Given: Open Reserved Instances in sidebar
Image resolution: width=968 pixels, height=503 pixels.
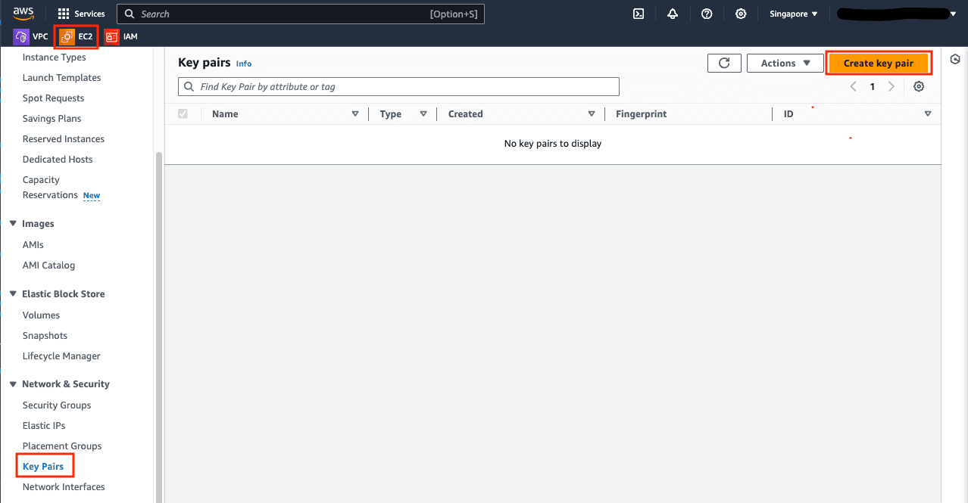Looking at the screenshot, I should pos(64,139).
